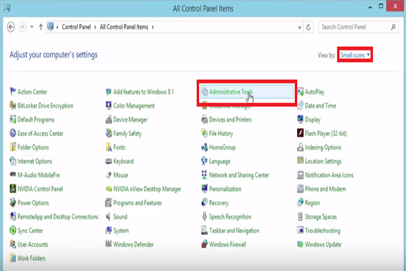This screenshot has width=406, height=271.
Task: Click the Internet Options icon
Action: 13,161
